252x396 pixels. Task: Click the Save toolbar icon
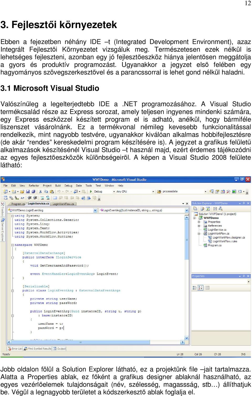(28, 191)
